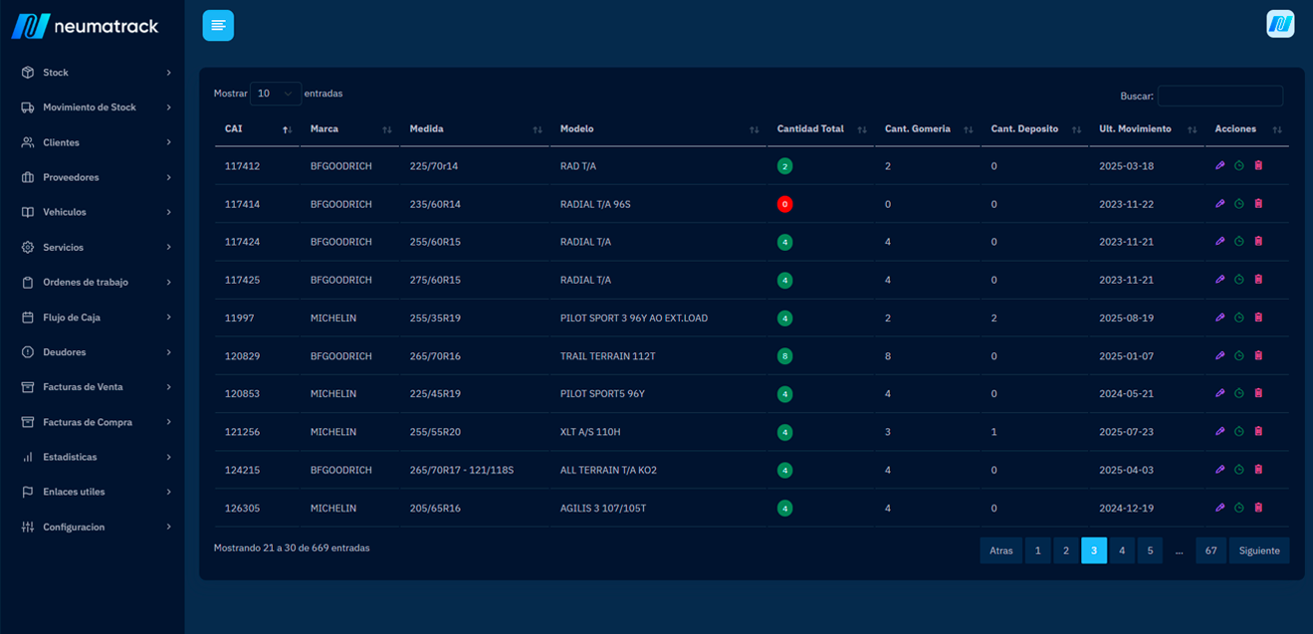
Task: Click the pencil icon for CAI 126305
Action: (x=1220, y=508)
